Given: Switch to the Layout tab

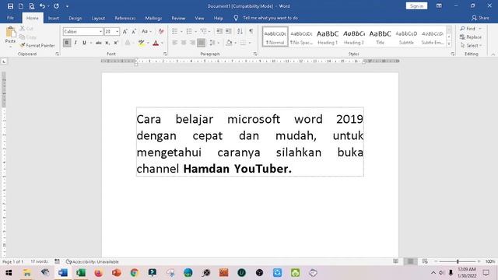Looking at the screenshot, I should (x=98, y=18).
